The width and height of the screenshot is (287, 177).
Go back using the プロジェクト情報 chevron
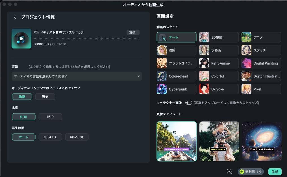15,17
